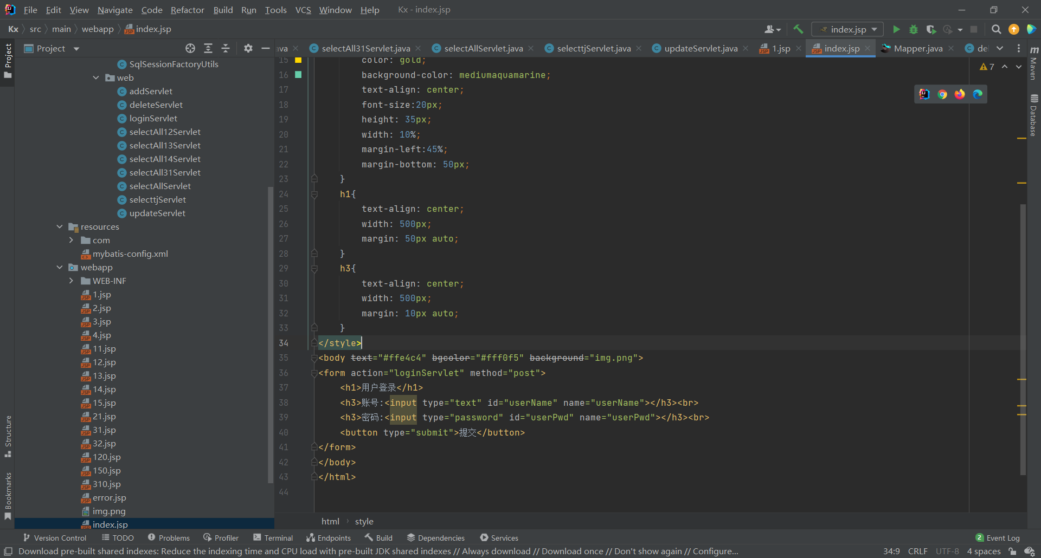Open the Database tool window
Screen dimensions: 1041x558
coord(1034,115)
